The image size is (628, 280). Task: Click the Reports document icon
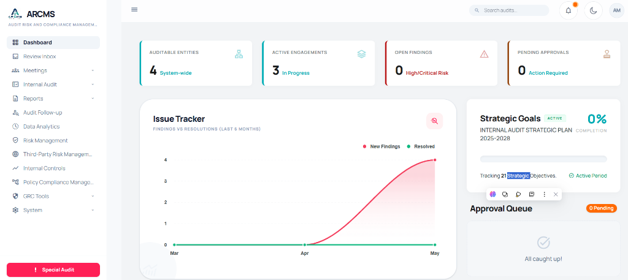click(15, 99)
